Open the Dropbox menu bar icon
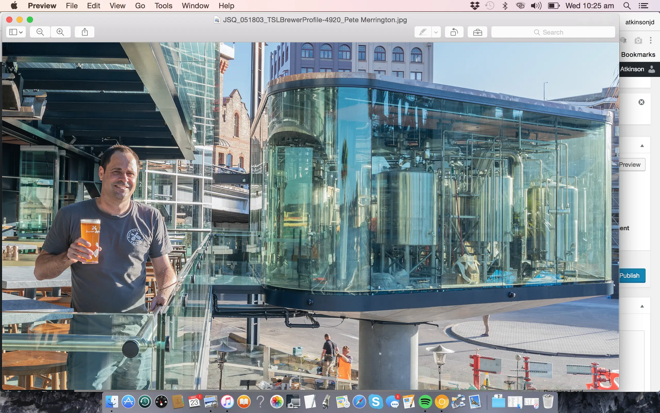 click(475, 6)
